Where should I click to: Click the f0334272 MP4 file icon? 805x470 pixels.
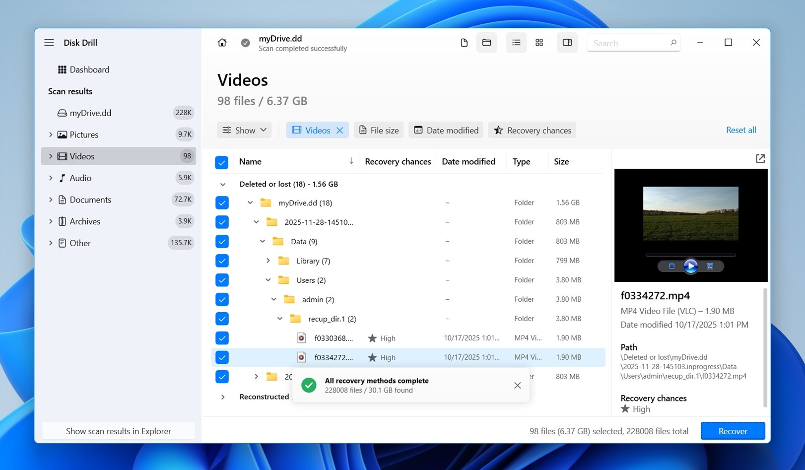[x=301, y=357]
